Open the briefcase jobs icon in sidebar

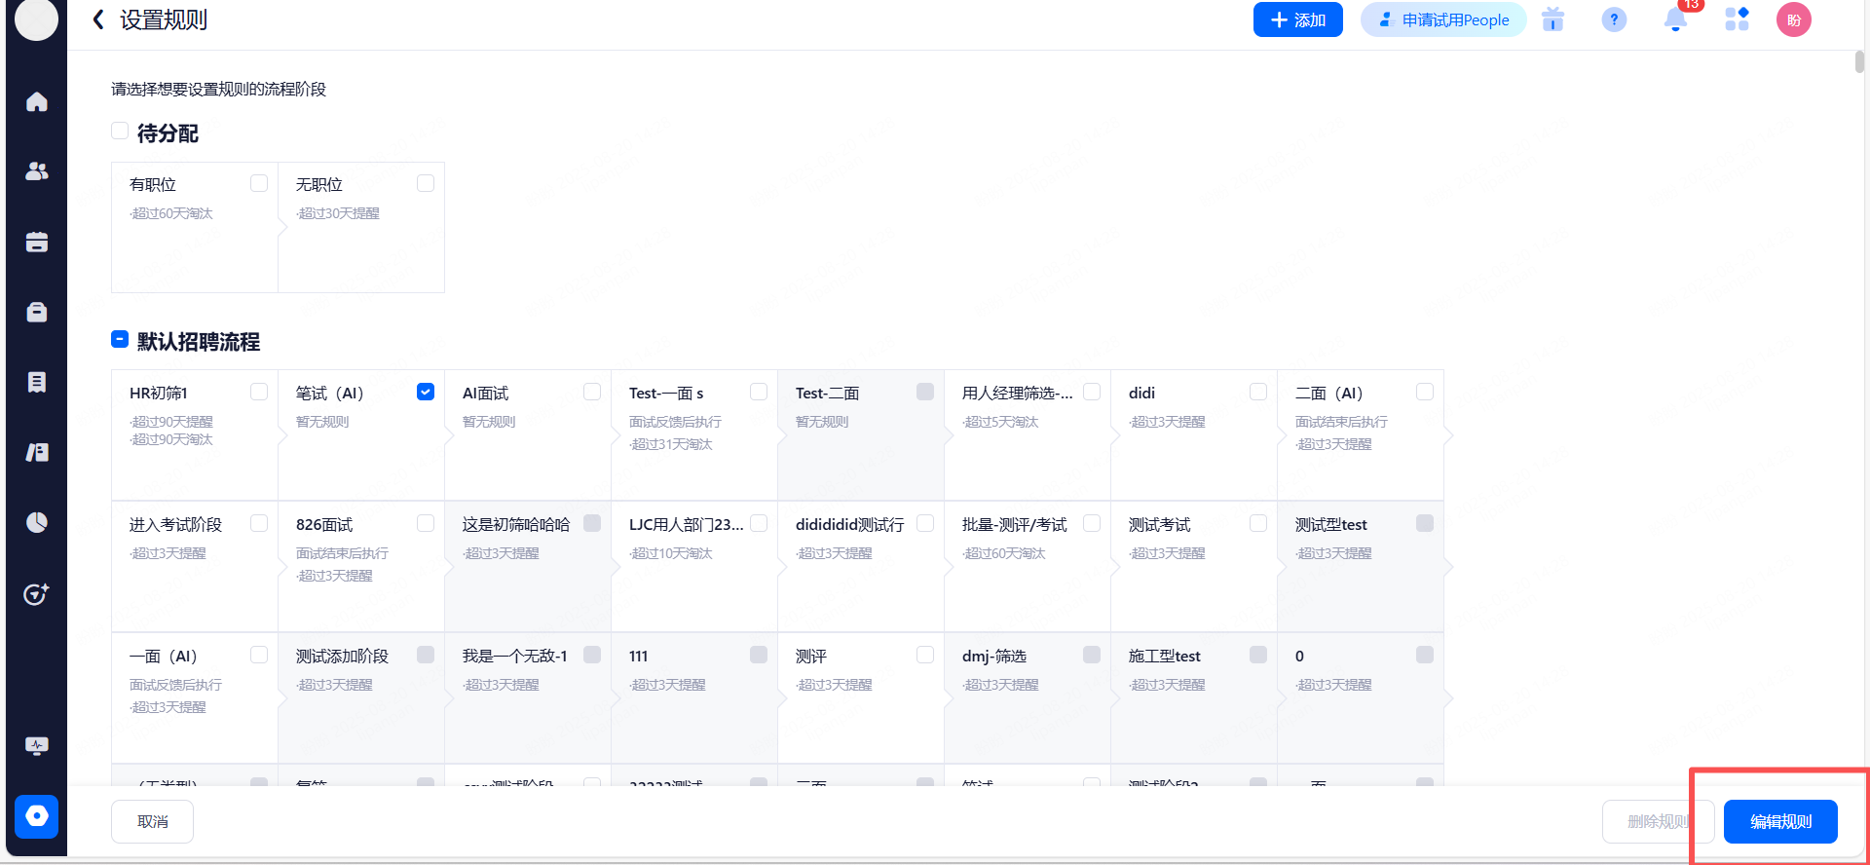point(37,313)
